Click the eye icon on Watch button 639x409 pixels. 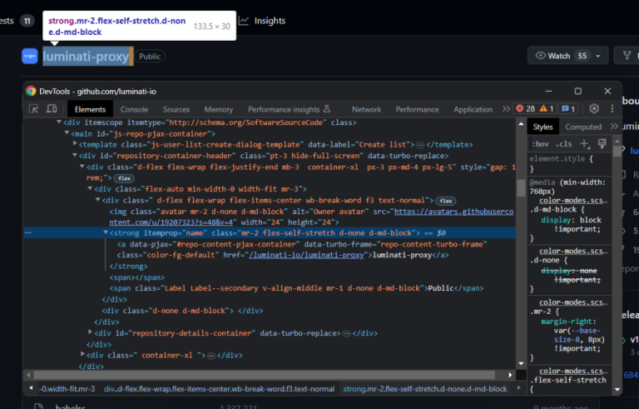(x=541, y=56)
